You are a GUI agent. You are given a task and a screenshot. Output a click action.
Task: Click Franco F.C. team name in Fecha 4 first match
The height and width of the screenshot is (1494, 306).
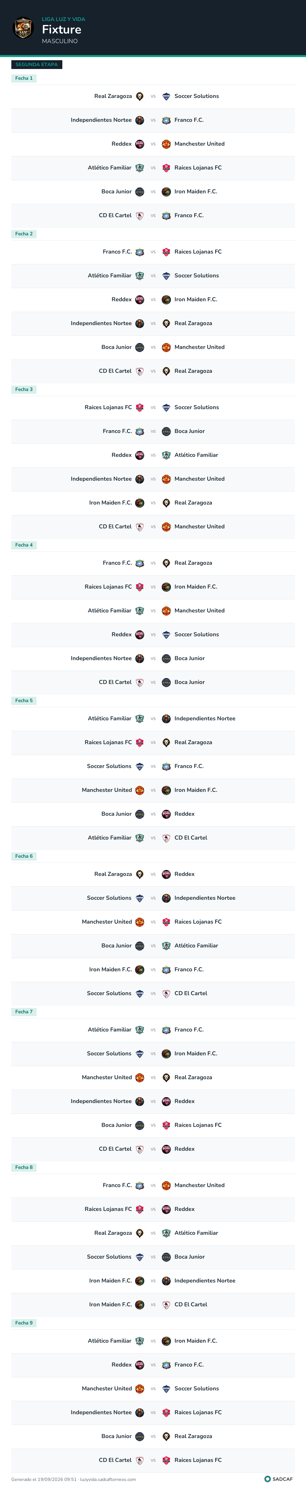(117, 563)
